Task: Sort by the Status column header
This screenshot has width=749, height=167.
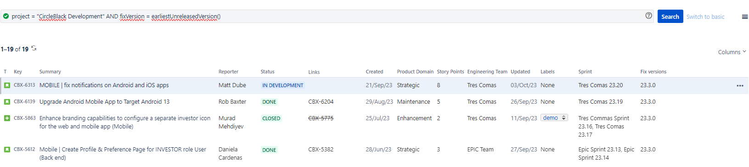Action: coord(267,72)
